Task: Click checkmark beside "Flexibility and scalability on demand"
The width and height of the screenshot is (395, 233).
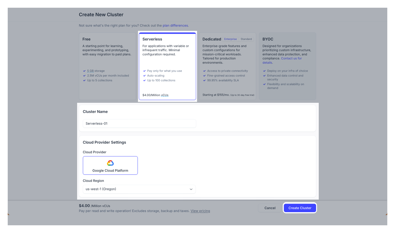Action: coord(264,84)
